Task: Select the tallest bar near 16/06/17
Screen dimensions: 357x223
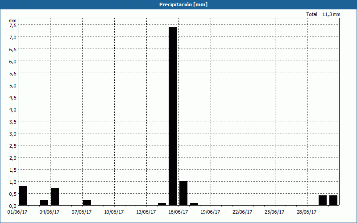Action: coord(173,116)
